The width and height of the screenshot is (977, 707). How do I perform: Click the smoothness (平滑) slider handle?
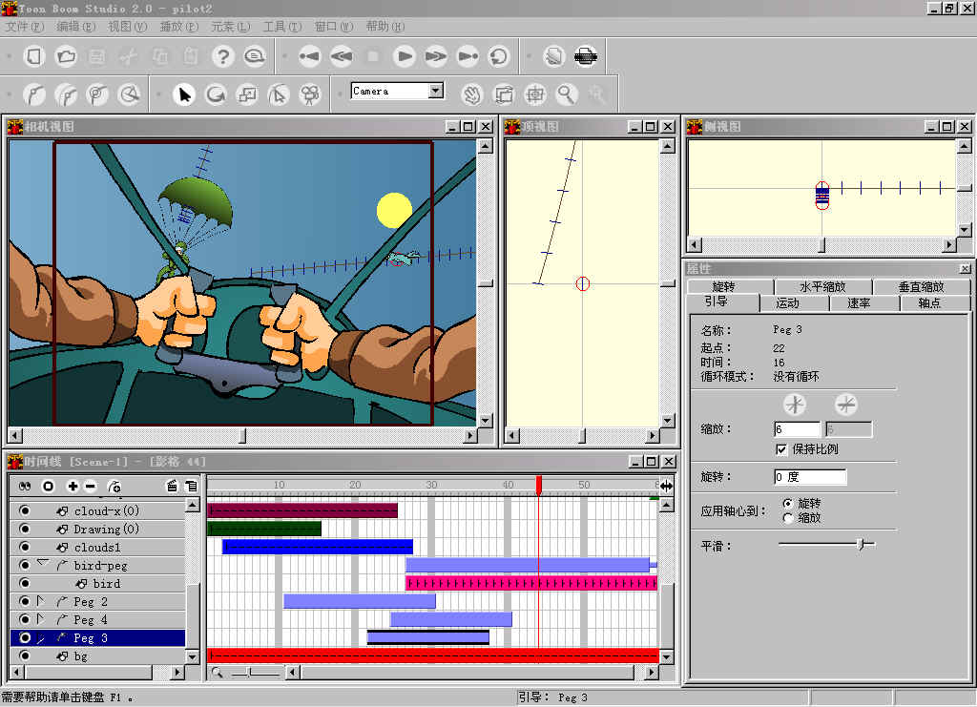(861, 545)
